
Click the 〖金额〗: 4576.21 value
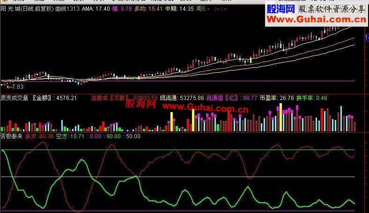54,98
